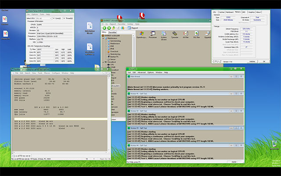Open System drivere icon in EVEREST

(x=164, y=36)
